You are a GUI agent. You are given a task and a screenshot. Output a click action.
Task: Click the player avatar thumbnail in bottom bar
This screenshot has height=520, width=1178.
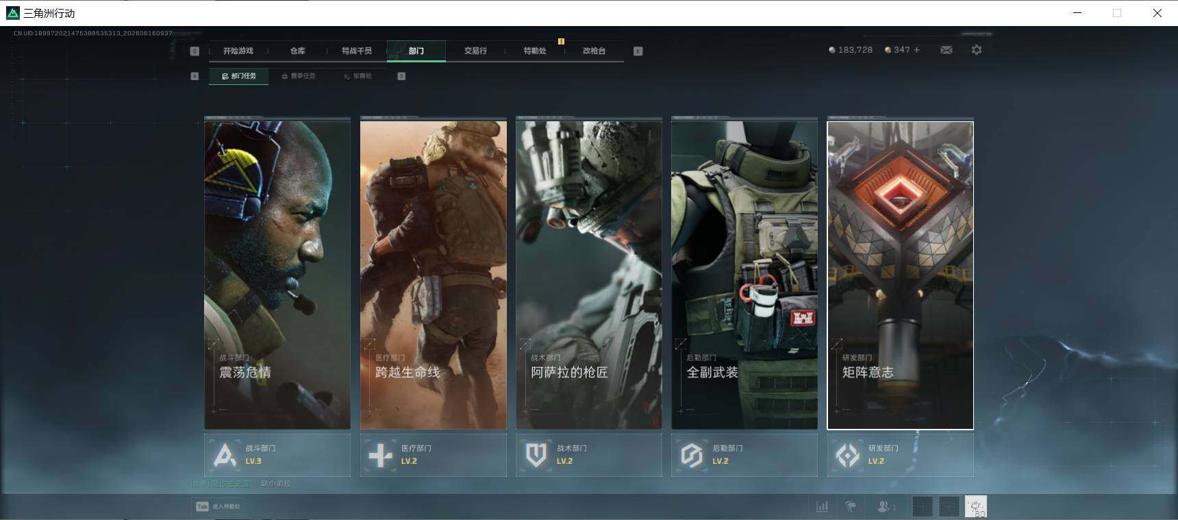[976, 506]
